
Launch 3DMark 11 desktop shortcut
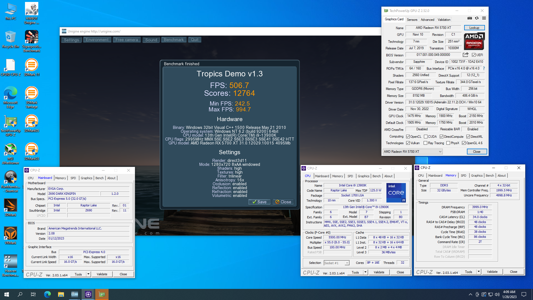click(x=32, y=67)
